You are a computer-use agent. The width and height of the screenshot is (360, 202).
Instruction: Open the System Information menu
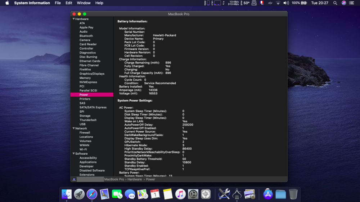(x=32, y=3)
